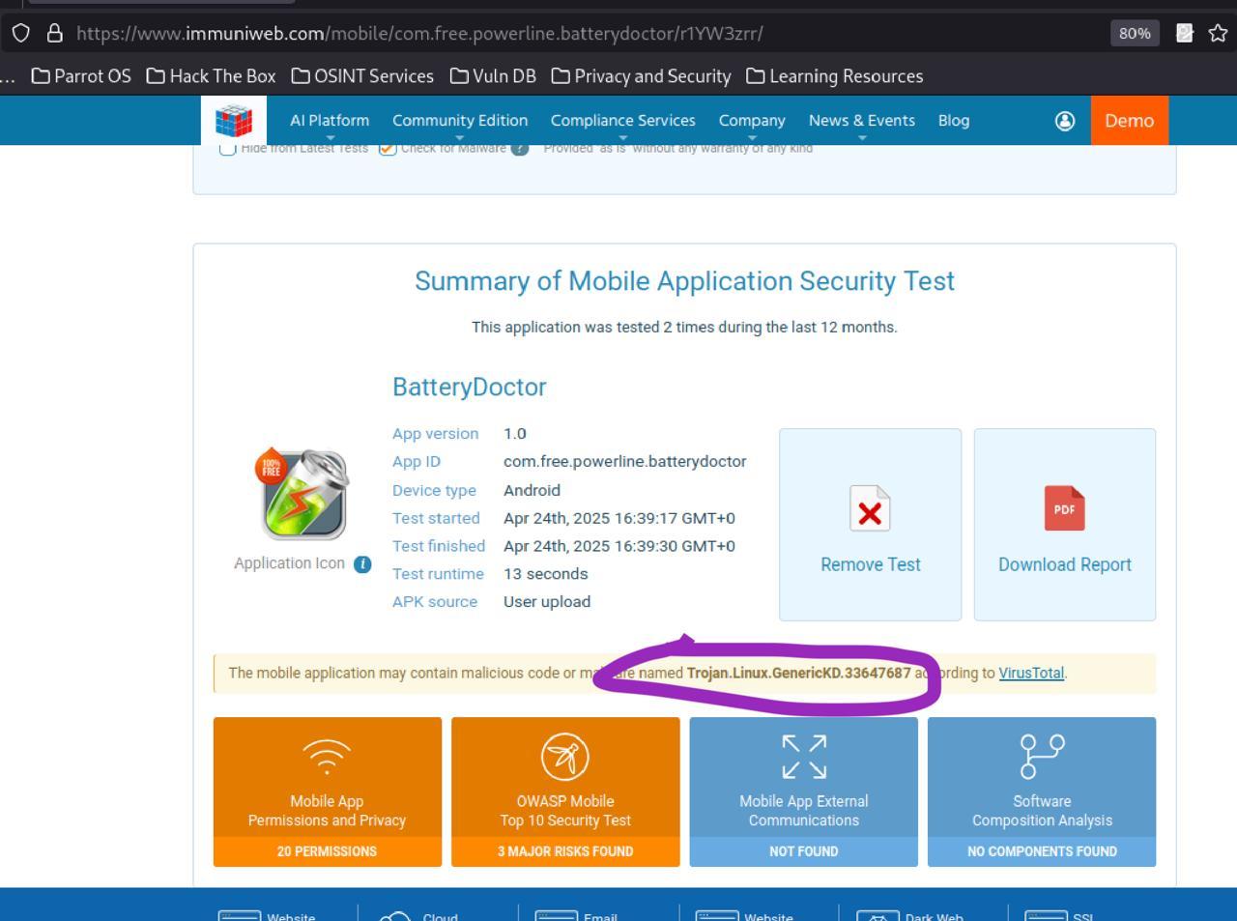Click the orange Demo button
This screenshot has width=1237, height=921.
1130,121
